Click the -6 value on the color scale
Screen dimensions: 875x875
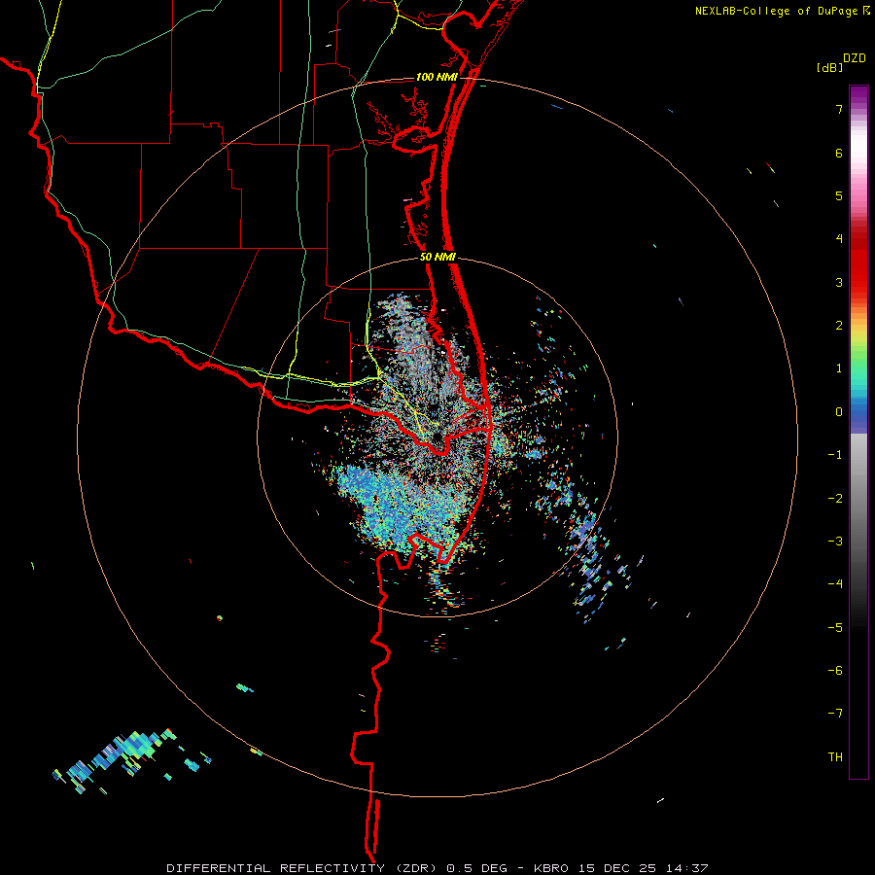tap(835, 671)
